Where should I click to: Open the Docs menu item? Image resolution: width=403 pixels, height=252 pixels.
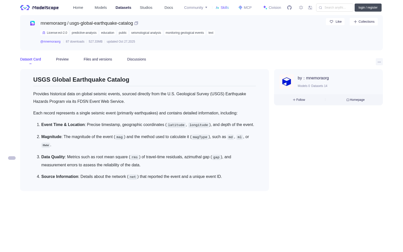[x=169, y=8]
